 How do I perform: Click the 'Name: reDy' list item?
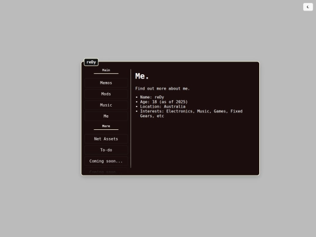[152, 97]
